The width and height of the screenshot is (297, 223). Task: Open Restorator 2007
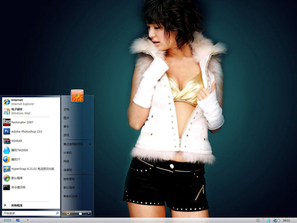31,122
